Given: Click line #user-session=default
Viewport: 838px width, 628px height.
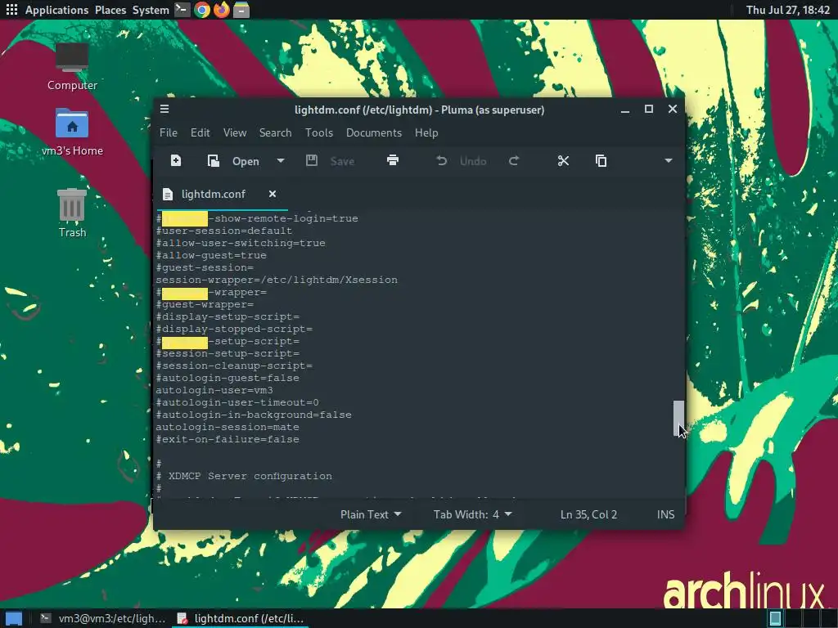Looking at the screenshot, I should pos(224,231).
